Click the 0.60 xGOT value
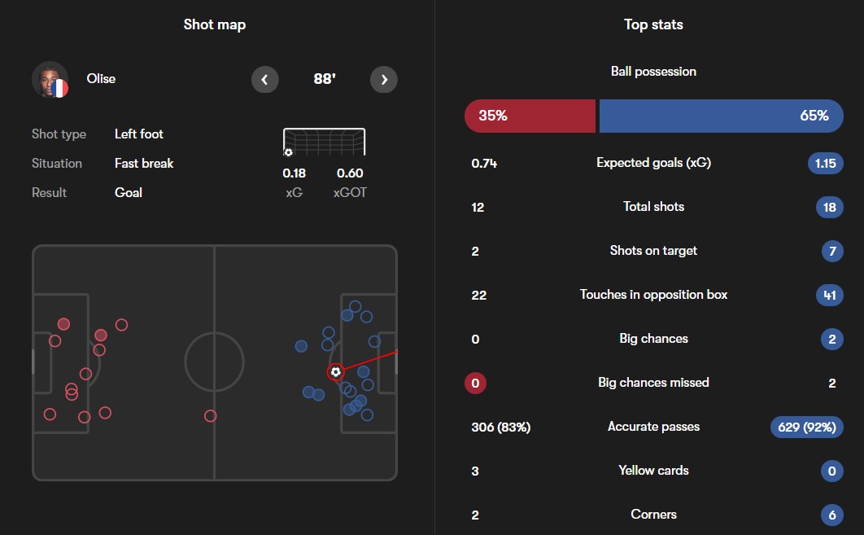The width and height of the screenshot is (864, 535). click(x=350, y=173)
